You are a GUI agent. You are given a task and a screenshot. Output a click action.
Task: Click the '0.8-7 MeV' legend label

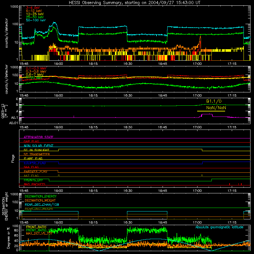pyautogui.click(x=35, y=75)
